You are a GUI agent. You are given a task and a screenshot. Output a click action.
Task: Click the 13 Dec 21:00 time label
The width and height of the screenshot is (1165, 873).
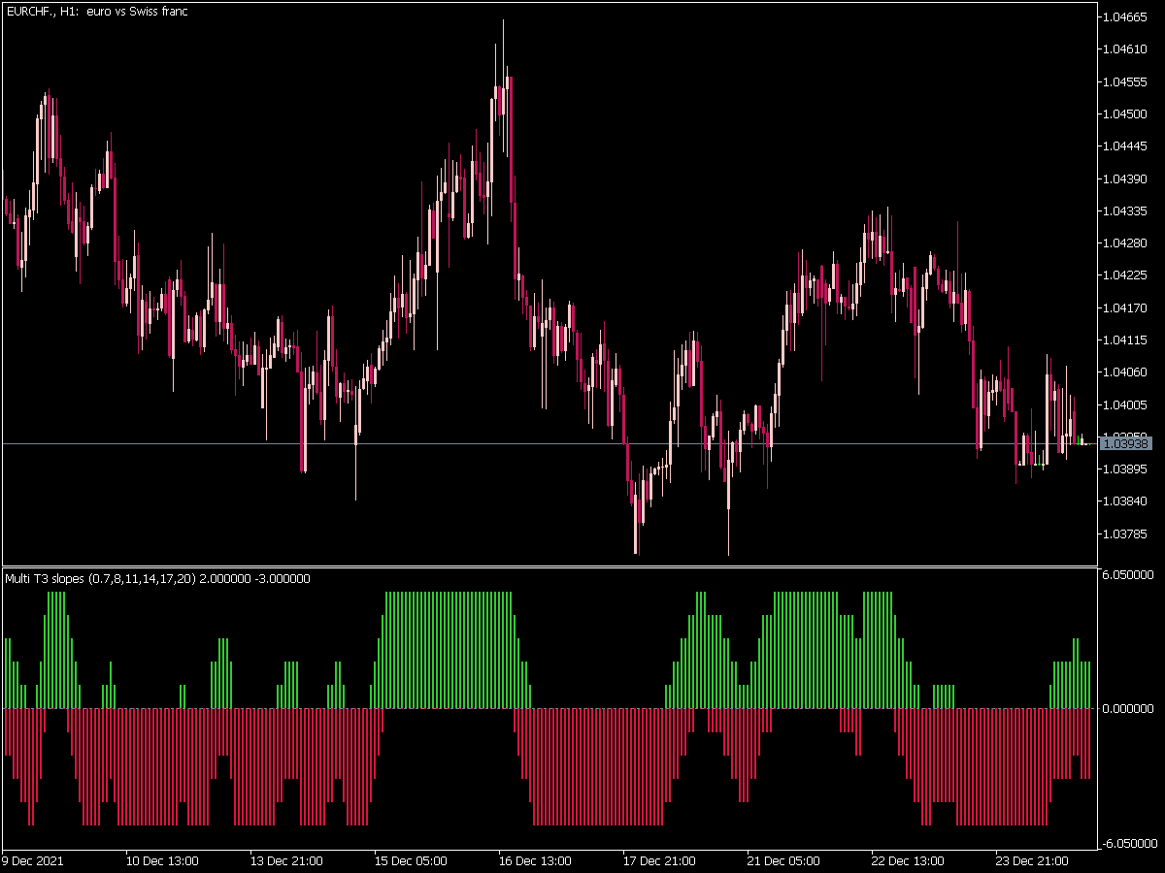tap(286, 860)
